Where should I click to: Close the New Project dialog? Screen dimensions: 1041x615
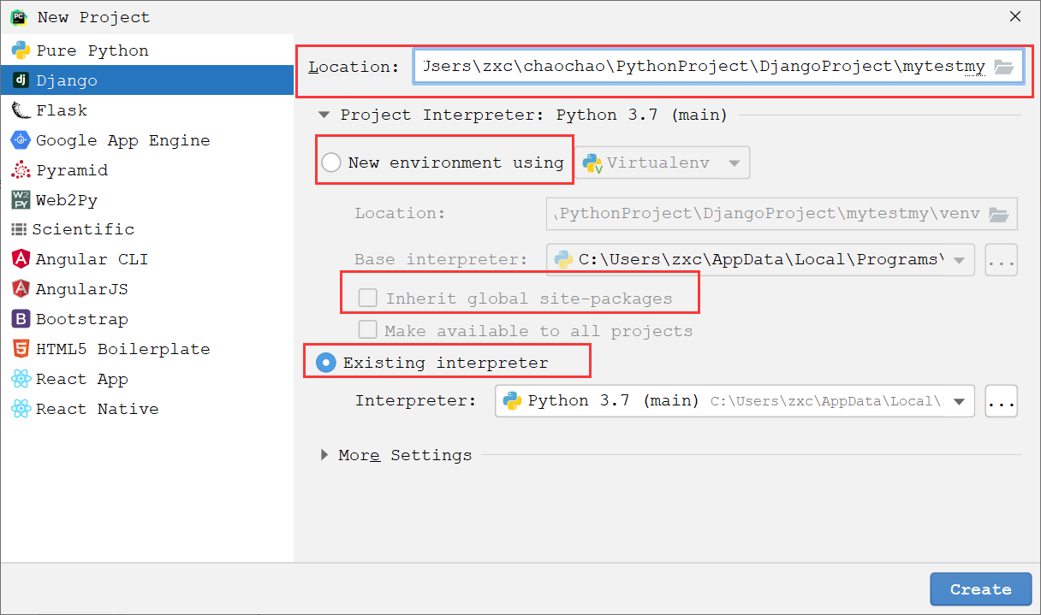pos(1015,16)
